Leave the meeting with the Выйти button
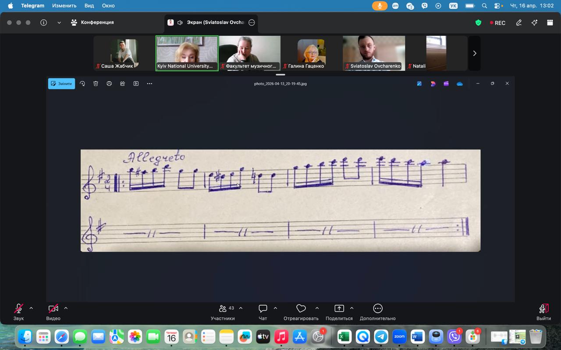The image size is (561, 350). [x=543, y=312]
